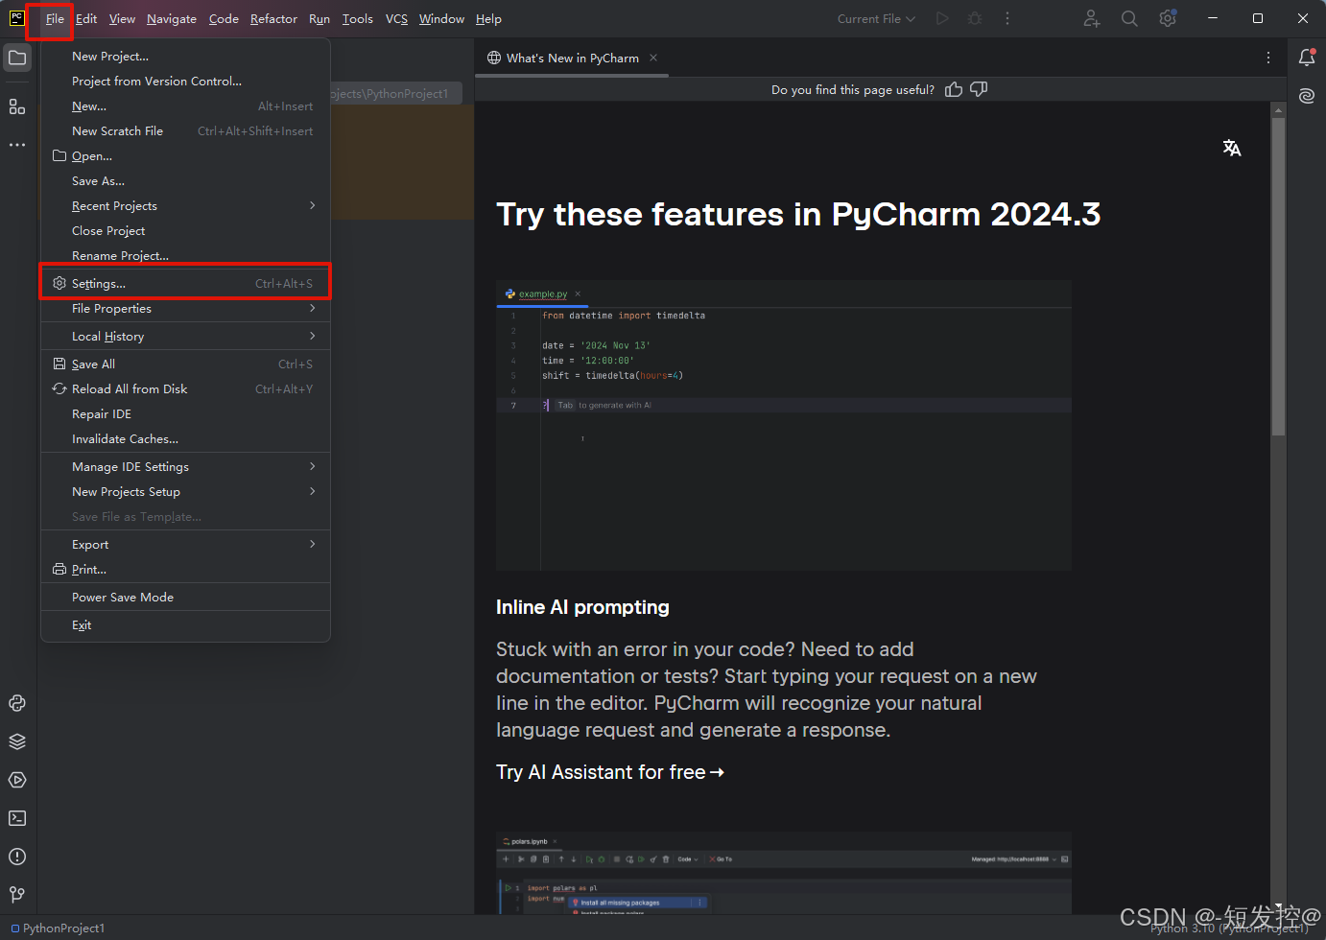Open the AI Assistant sidebar

coord(1307,96)
